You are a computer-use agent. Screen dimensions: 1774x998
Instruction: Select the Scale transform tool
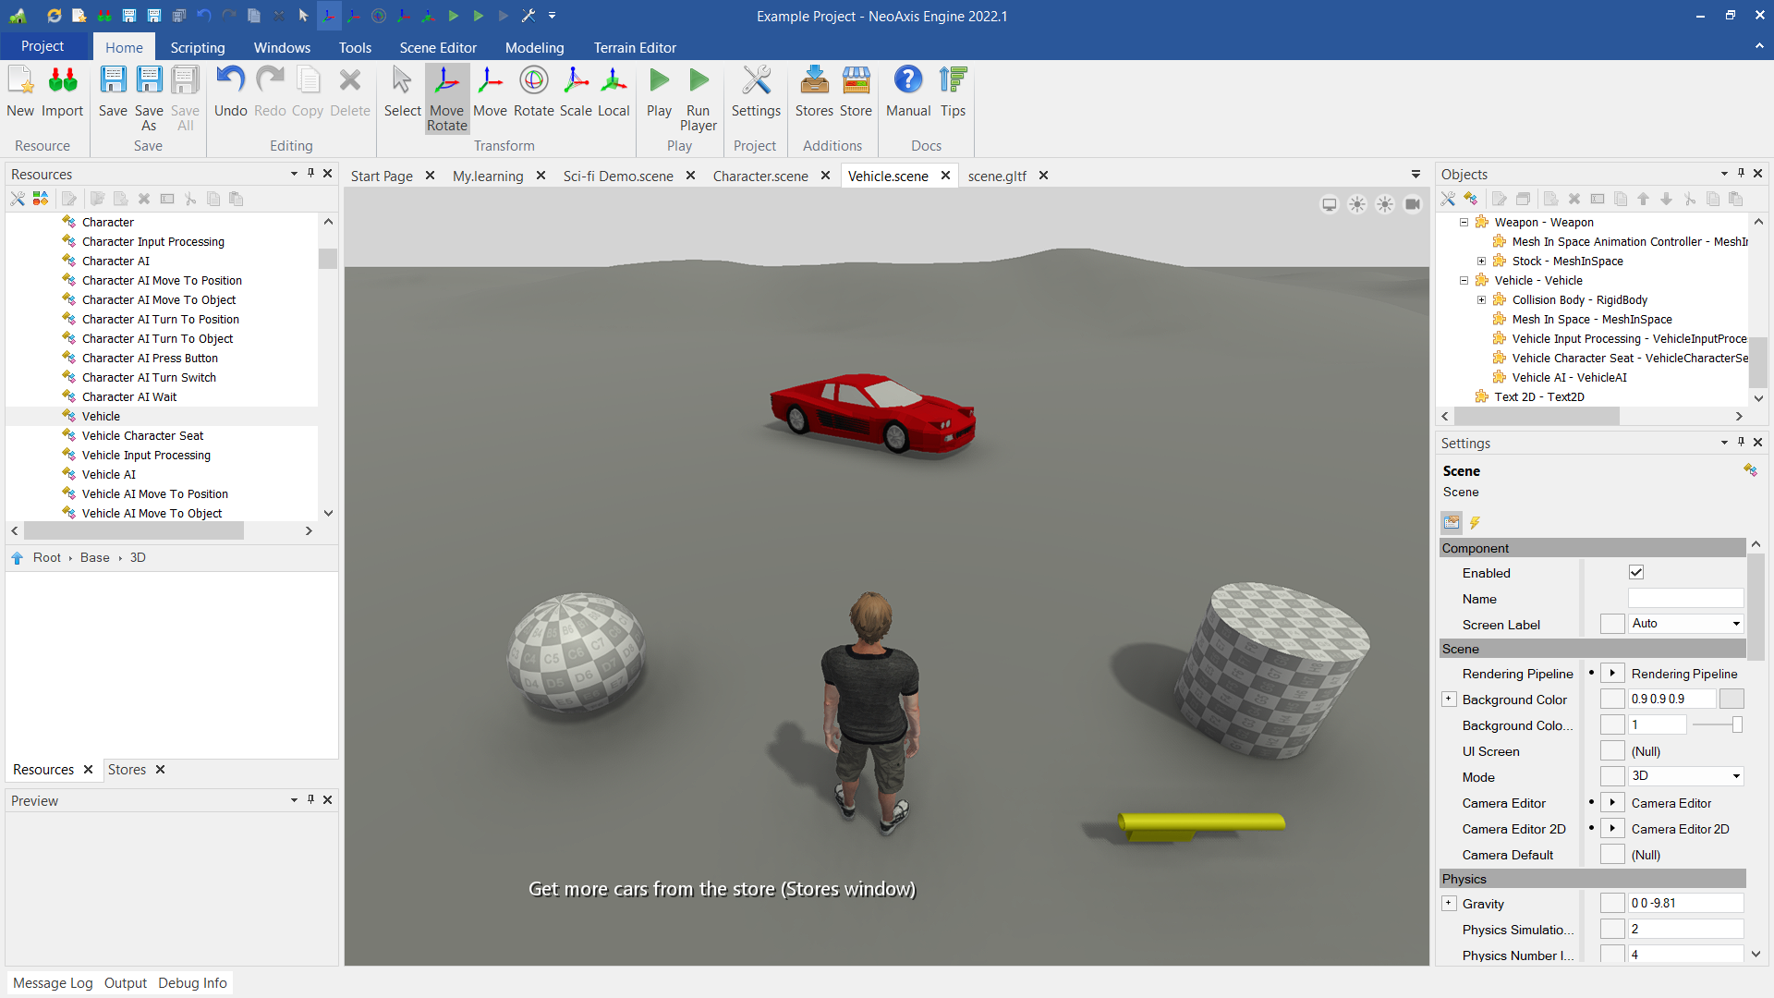pyautogui.click(x=575, y=91)
